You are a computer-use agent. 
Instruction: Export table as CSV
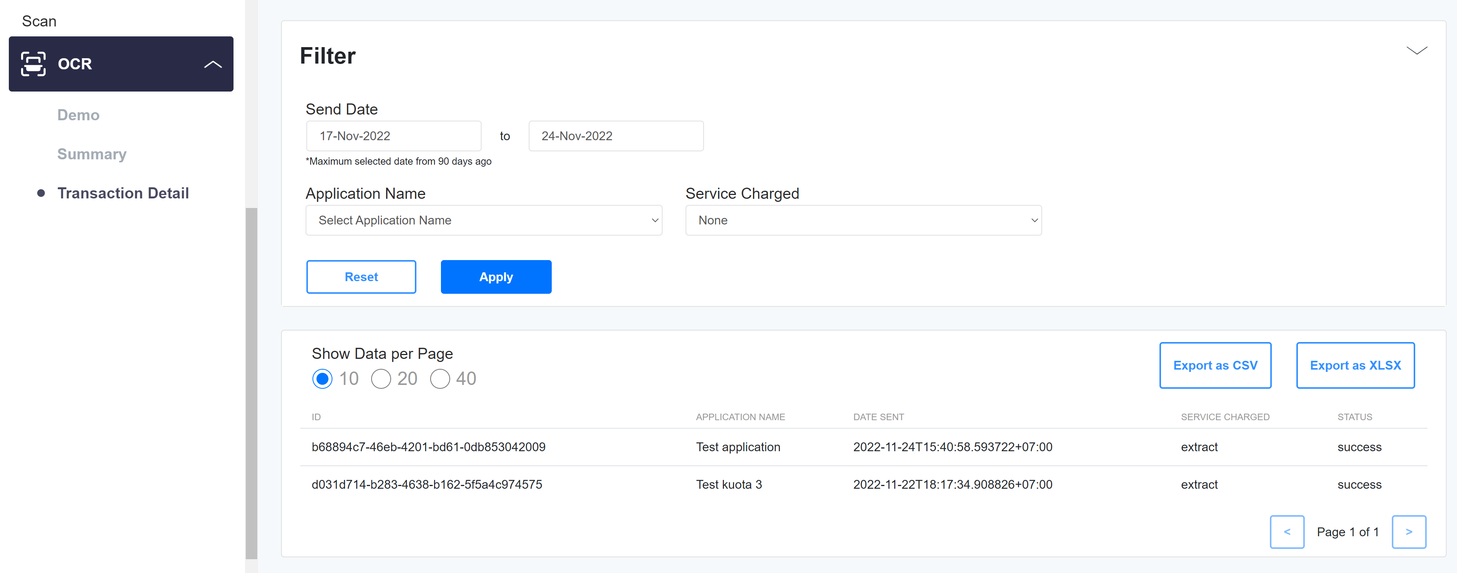click(x=1215, y=366)
